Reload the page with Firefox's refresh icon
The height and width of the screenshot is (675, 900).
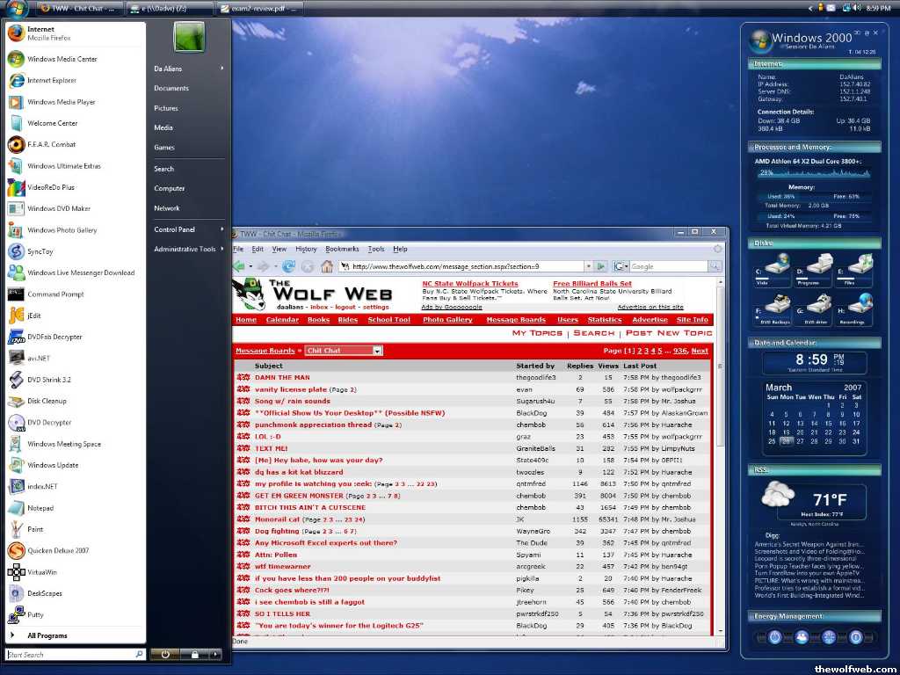(x=288, y=266)
